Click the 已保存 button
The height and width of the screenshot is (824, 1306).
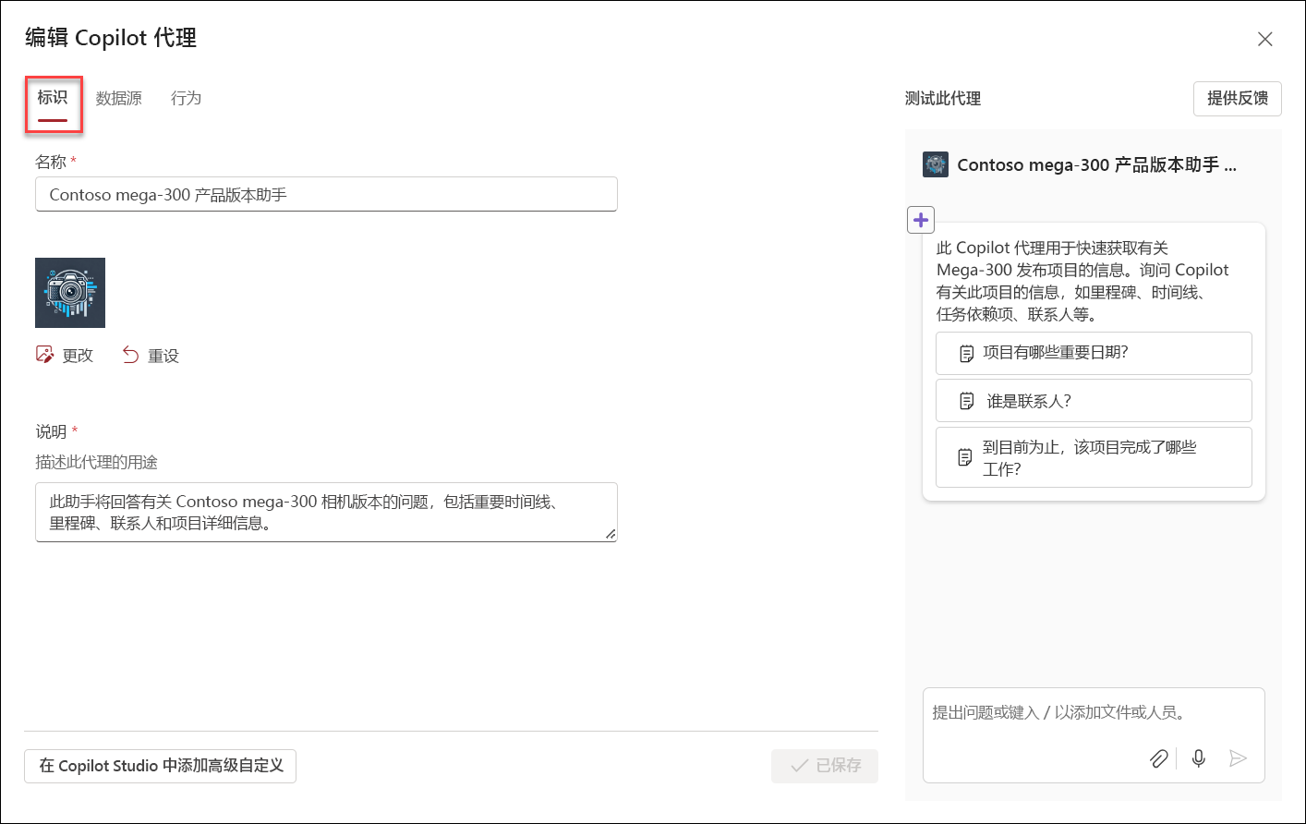tap(825, 766)
